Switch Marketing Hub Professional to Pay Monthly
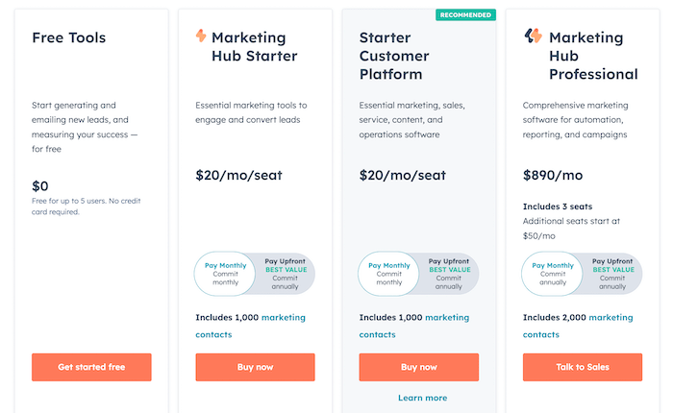This screenshot has width=673, height=413. pyautogui.click(x=553, y=274)
